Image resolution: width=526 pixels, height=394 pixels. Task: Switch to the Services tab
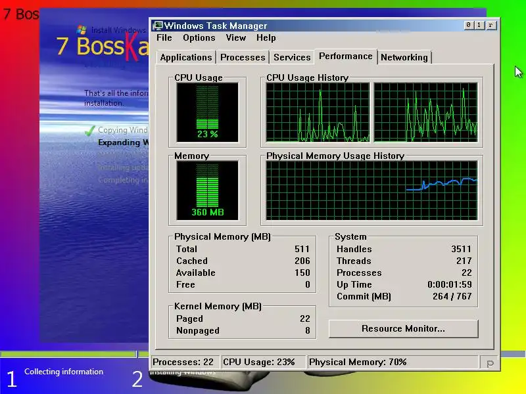pyautogui.click(x=292, y=57)
